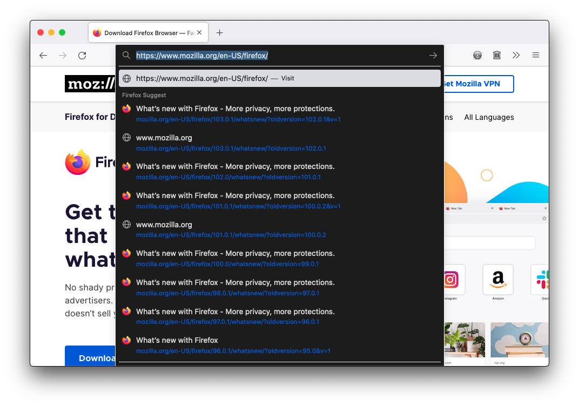Click the blue Download button on page
This screenshot has width=579, height=406.
point(90,356)
